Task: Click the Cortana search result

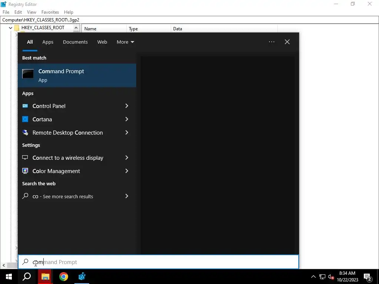Action: pyautogui.click(x=77, y=119)
